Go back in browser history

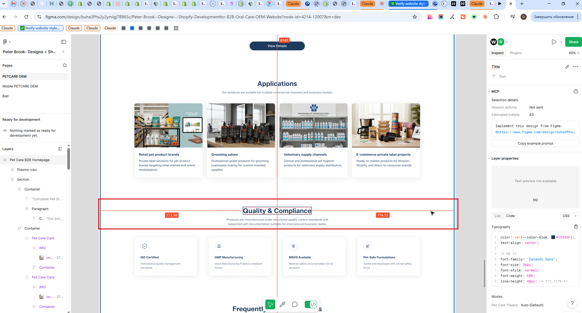(x=4, y=17)
